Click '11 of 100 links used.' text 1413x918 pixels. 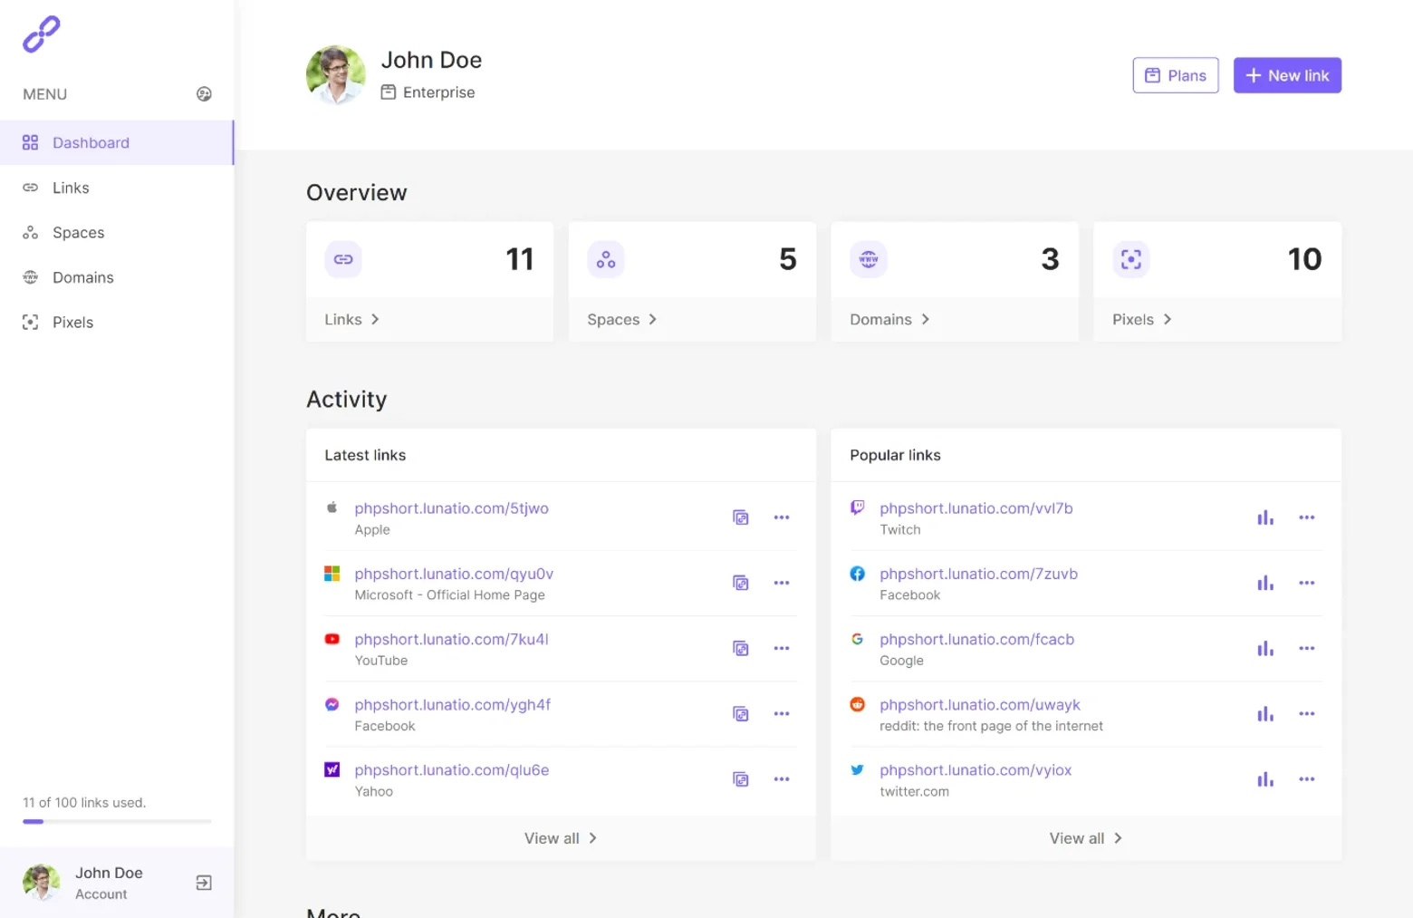(x=84, y=803)
